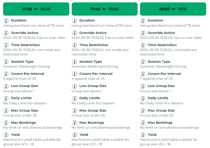Click Daily Limits info icon in 17:30 column
The image size is (210, 148).
click(6, 98)
